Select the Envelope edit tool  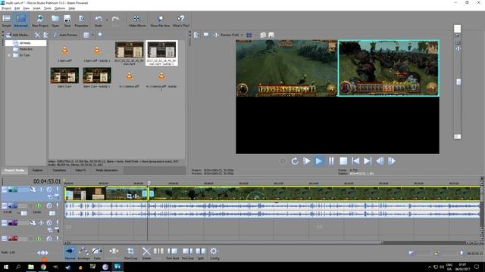click(83, 253)
